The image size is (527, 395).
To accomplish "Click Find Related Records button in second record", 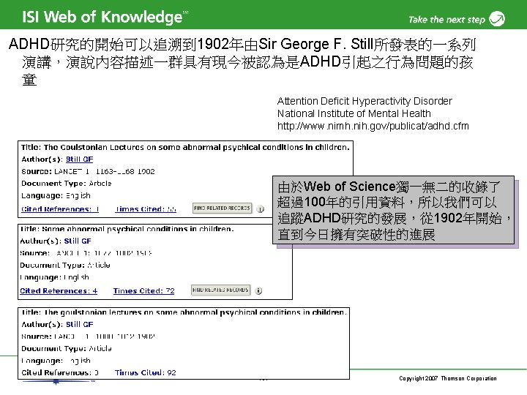I will pyautogui.click(x=220, y=290).
